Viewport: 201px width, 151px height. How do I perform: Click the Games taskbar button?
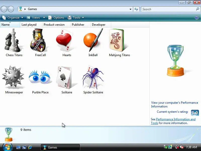coord(60,147)
